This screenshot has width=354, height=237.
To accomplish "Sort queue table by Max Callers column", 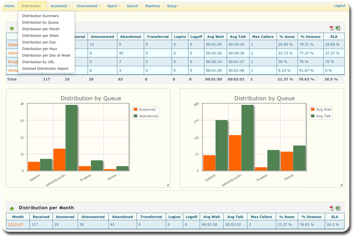I will coord(263,37).
